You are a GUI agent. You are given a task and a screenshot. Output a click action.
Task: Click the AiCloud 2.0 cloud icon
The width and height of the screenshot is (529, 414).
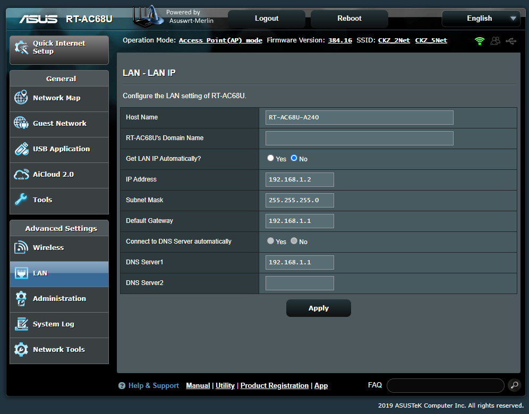click(21, 174)
